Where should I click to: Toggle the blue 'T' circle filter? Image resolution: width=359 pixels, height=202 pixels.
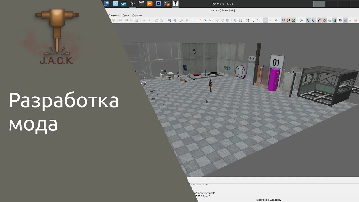pos(314,20)
